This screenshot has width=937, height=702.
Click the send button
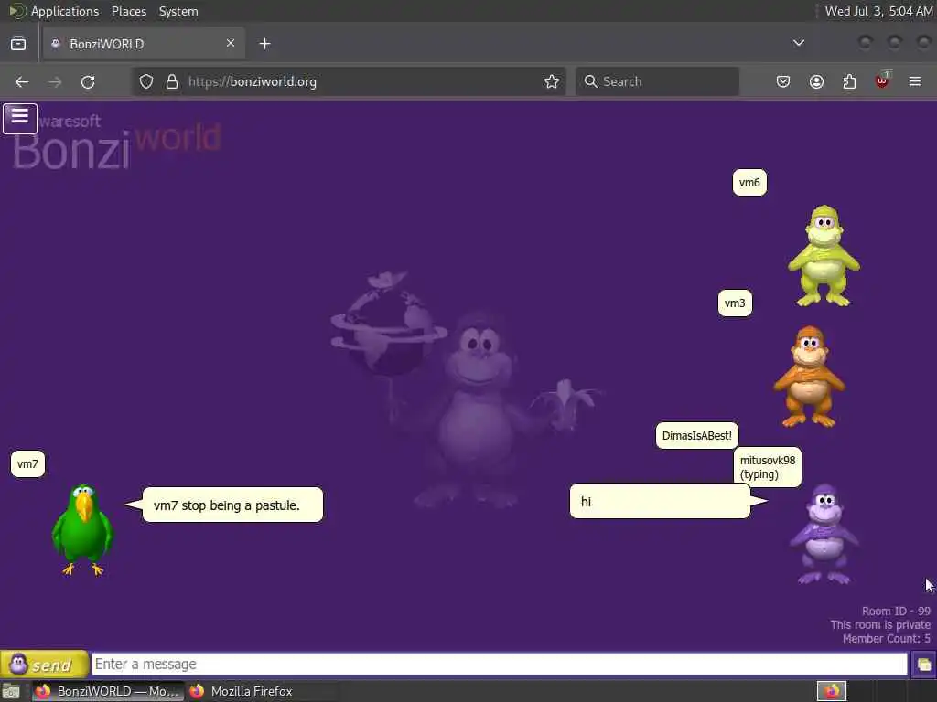[44, 665]
